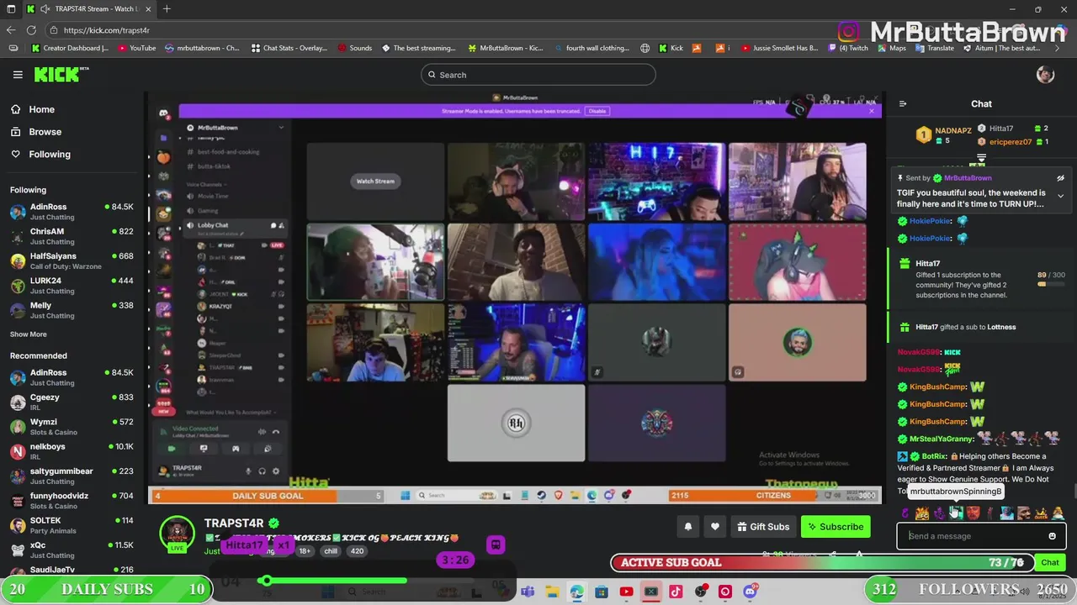1077x605 pixels.
Task: Send message with the Chat button
Action: (x=1050, y=562)
